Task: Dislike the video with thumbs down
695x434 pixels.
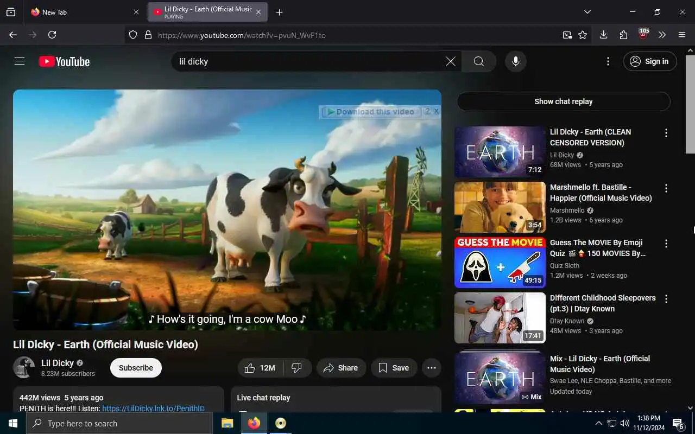Action: (297, 368)
